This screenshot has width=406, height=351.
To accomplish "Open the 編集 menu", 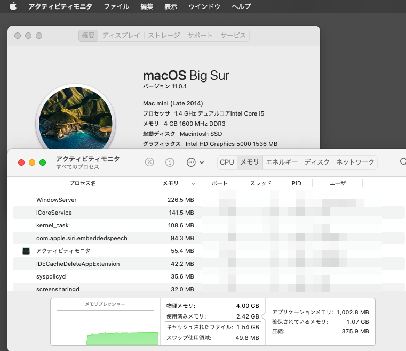I will (147, 6).
